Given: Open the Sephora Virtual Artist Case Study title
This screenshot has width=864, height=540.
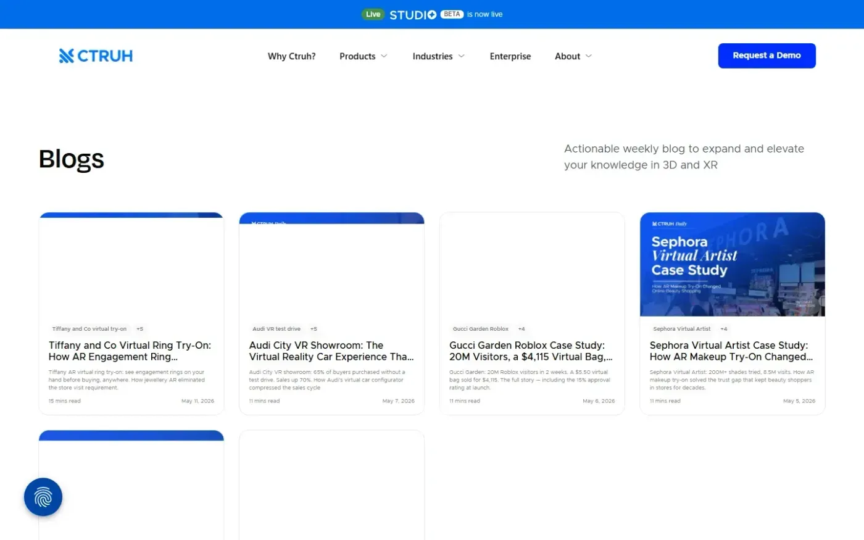Looking at the screenshot, I should pos(731,351).
